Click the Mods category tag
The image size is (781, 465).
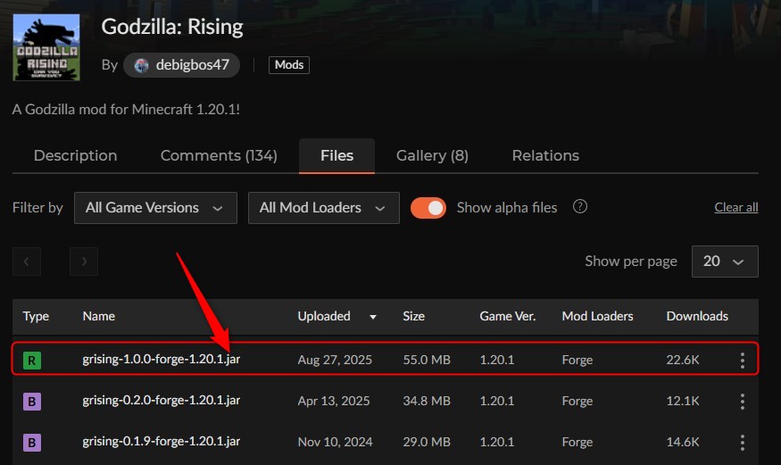tap(289, 65)
